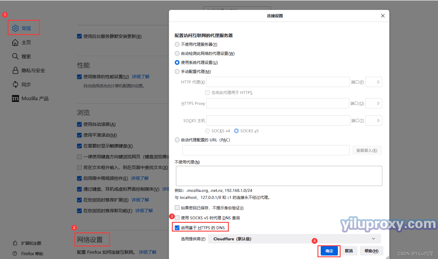Viewport: 438px width, 259px height.
Task: Click the 帮助 button in dialog
Action: [x=371, y=251]
